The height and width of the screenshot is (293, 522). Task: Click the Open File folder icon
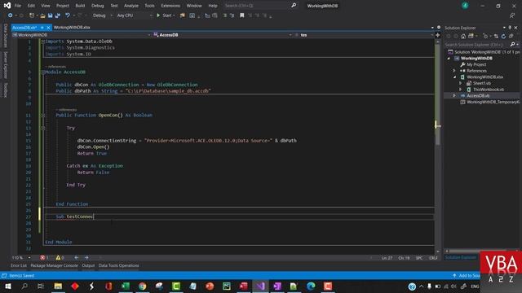pyautogui.click(x=42, y=15)
